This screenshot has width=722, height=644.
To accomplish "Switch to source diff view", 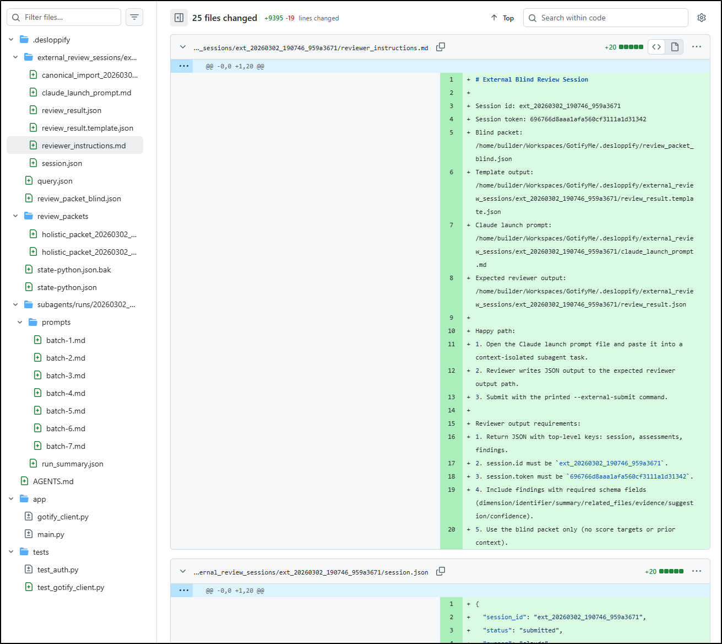I will tap(656, 47).
